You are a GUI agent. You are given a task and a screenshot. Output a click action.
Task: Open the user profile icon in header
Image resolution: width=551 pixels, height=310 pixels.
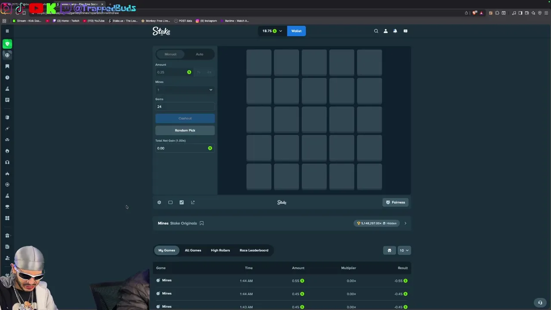pyautogui.click(x=385, y=31)
